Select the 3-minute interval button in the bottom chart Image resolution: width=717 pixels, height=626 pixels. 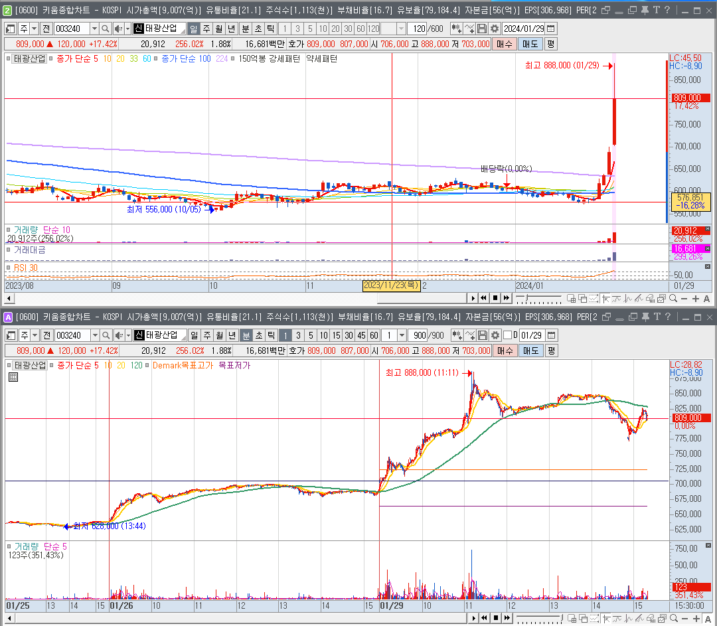(x=298, y=336)
